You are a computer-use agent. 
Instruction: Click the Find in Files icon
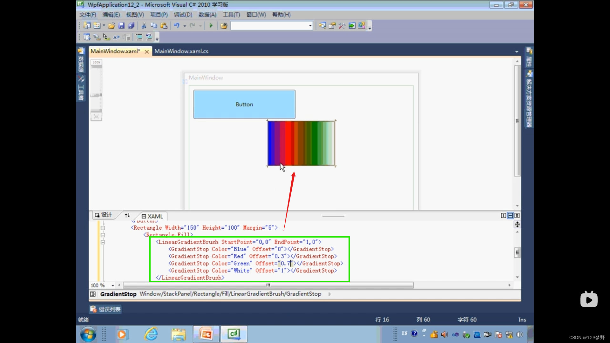224,26
